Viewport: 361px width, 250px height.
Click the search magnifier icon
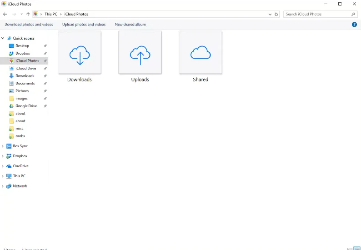tap(353, 14)
